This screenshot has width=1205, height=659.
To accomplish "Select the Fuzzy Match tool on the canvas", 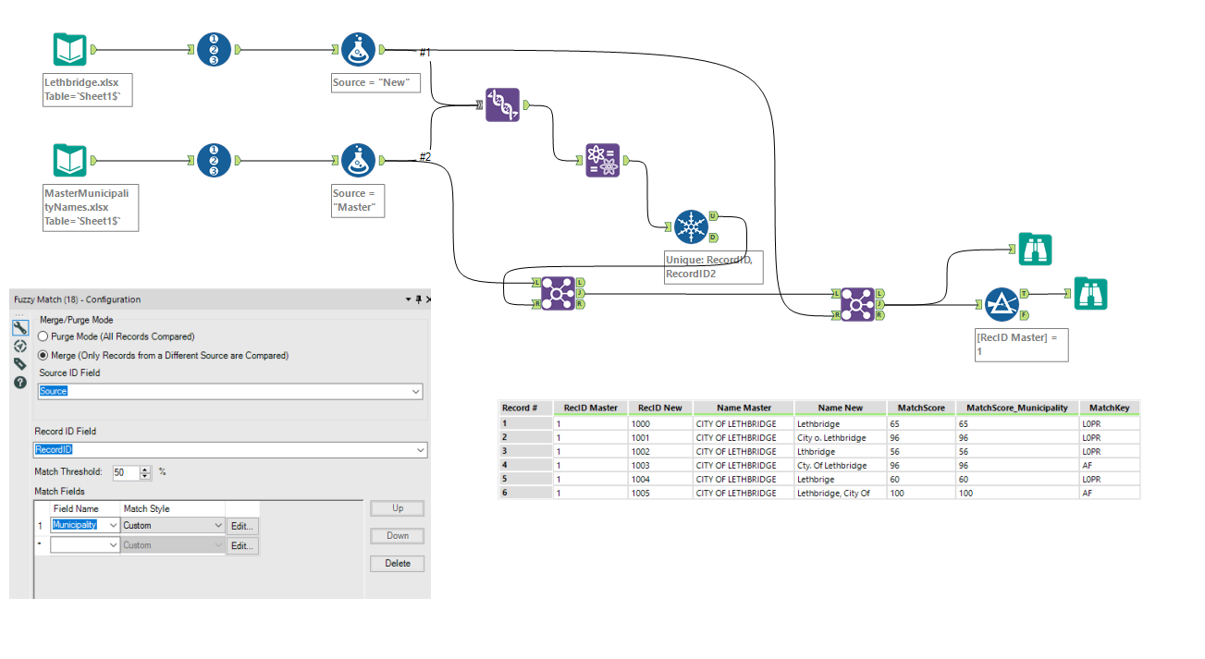I will click(502, 105).
